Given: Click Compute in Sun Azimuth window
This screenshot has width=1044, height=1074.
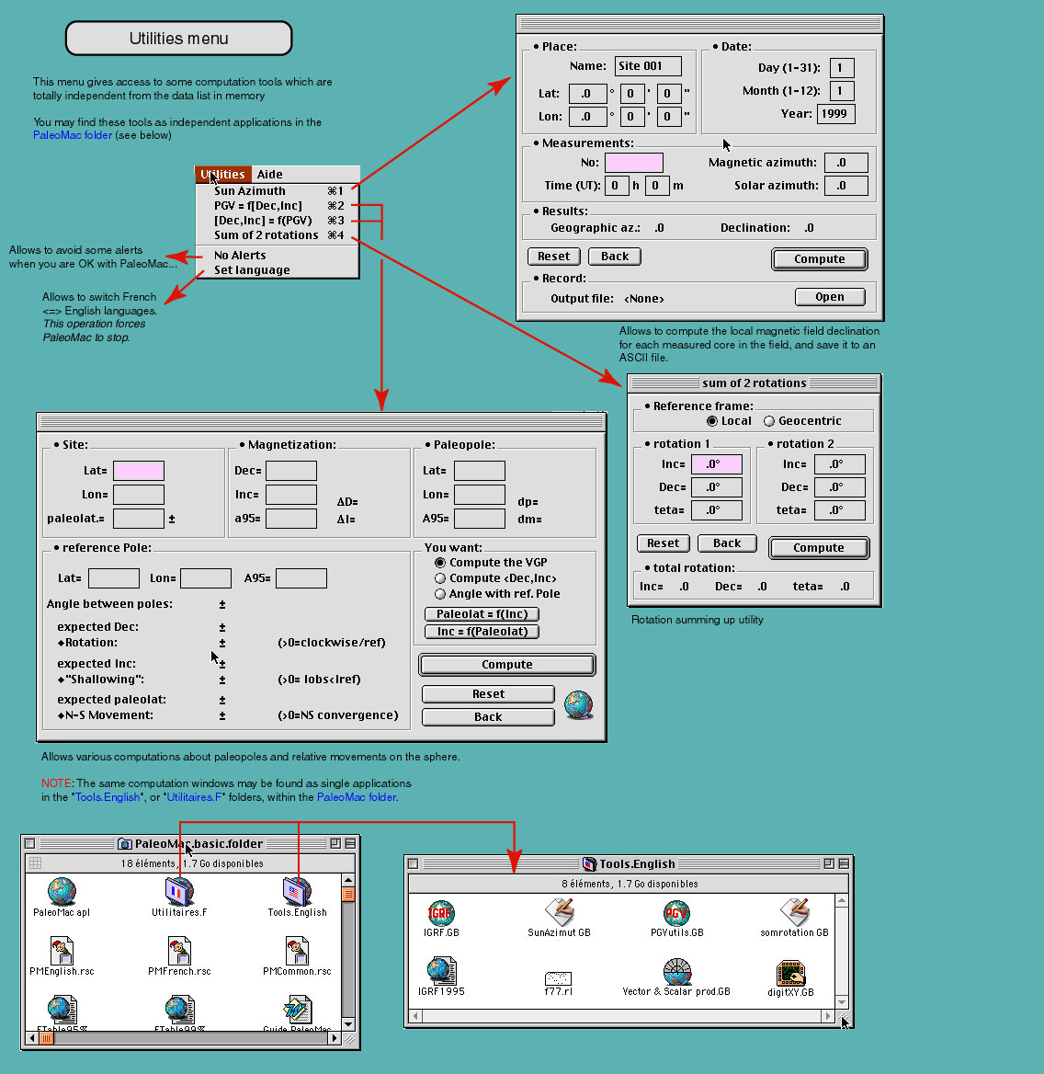Looking at the screenshot, I should (820, 259).
